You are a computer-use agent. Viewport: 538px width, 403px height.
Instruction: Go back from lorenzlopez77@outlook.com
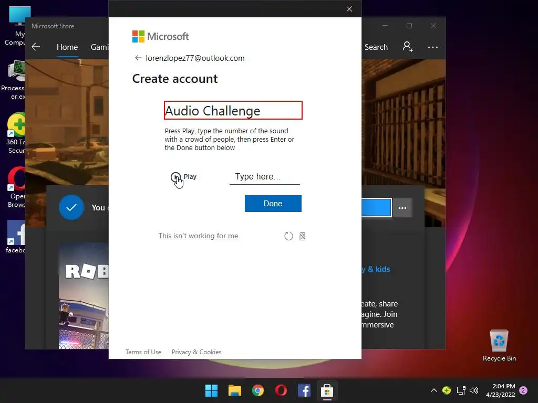coord(138,58)
